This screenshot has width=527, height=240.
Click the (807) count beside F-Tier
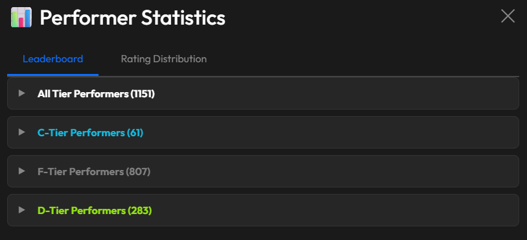(138, 172)
